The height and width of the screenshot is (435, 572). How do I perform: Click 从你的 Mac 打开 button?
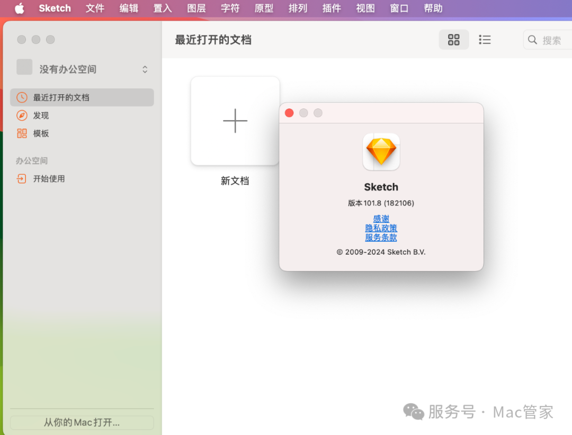(82, 422)
